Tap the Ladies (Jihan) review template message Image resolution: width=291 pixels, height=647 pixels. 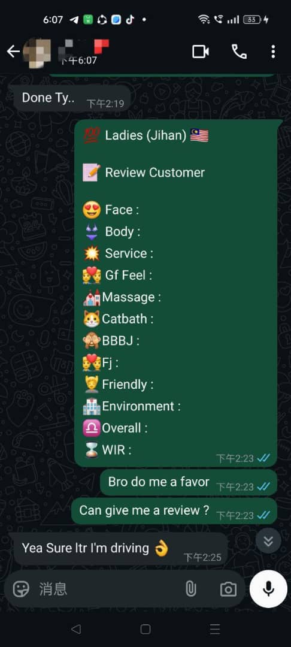[x=175, y=293]
